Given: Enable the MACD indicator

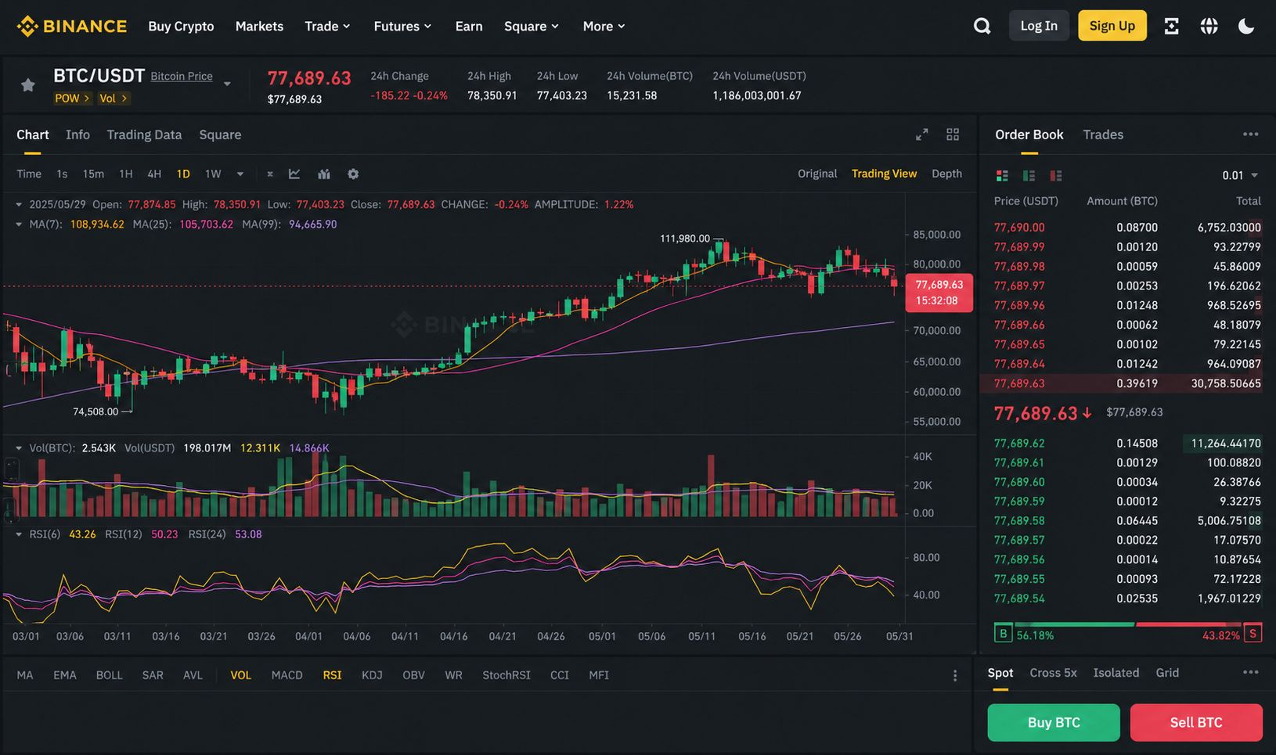Looking at the screenshot, I should (x=287, y=675).
